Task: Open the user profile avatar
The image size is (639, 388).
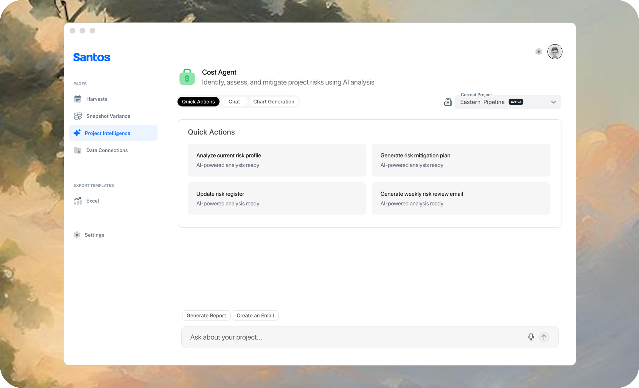Action: (x=555, y=52)
